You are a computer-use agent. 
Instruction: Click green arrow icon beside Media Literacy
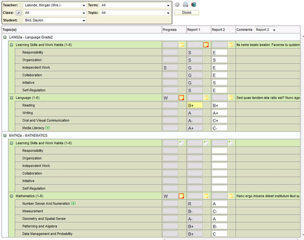(x=48, y=128)
